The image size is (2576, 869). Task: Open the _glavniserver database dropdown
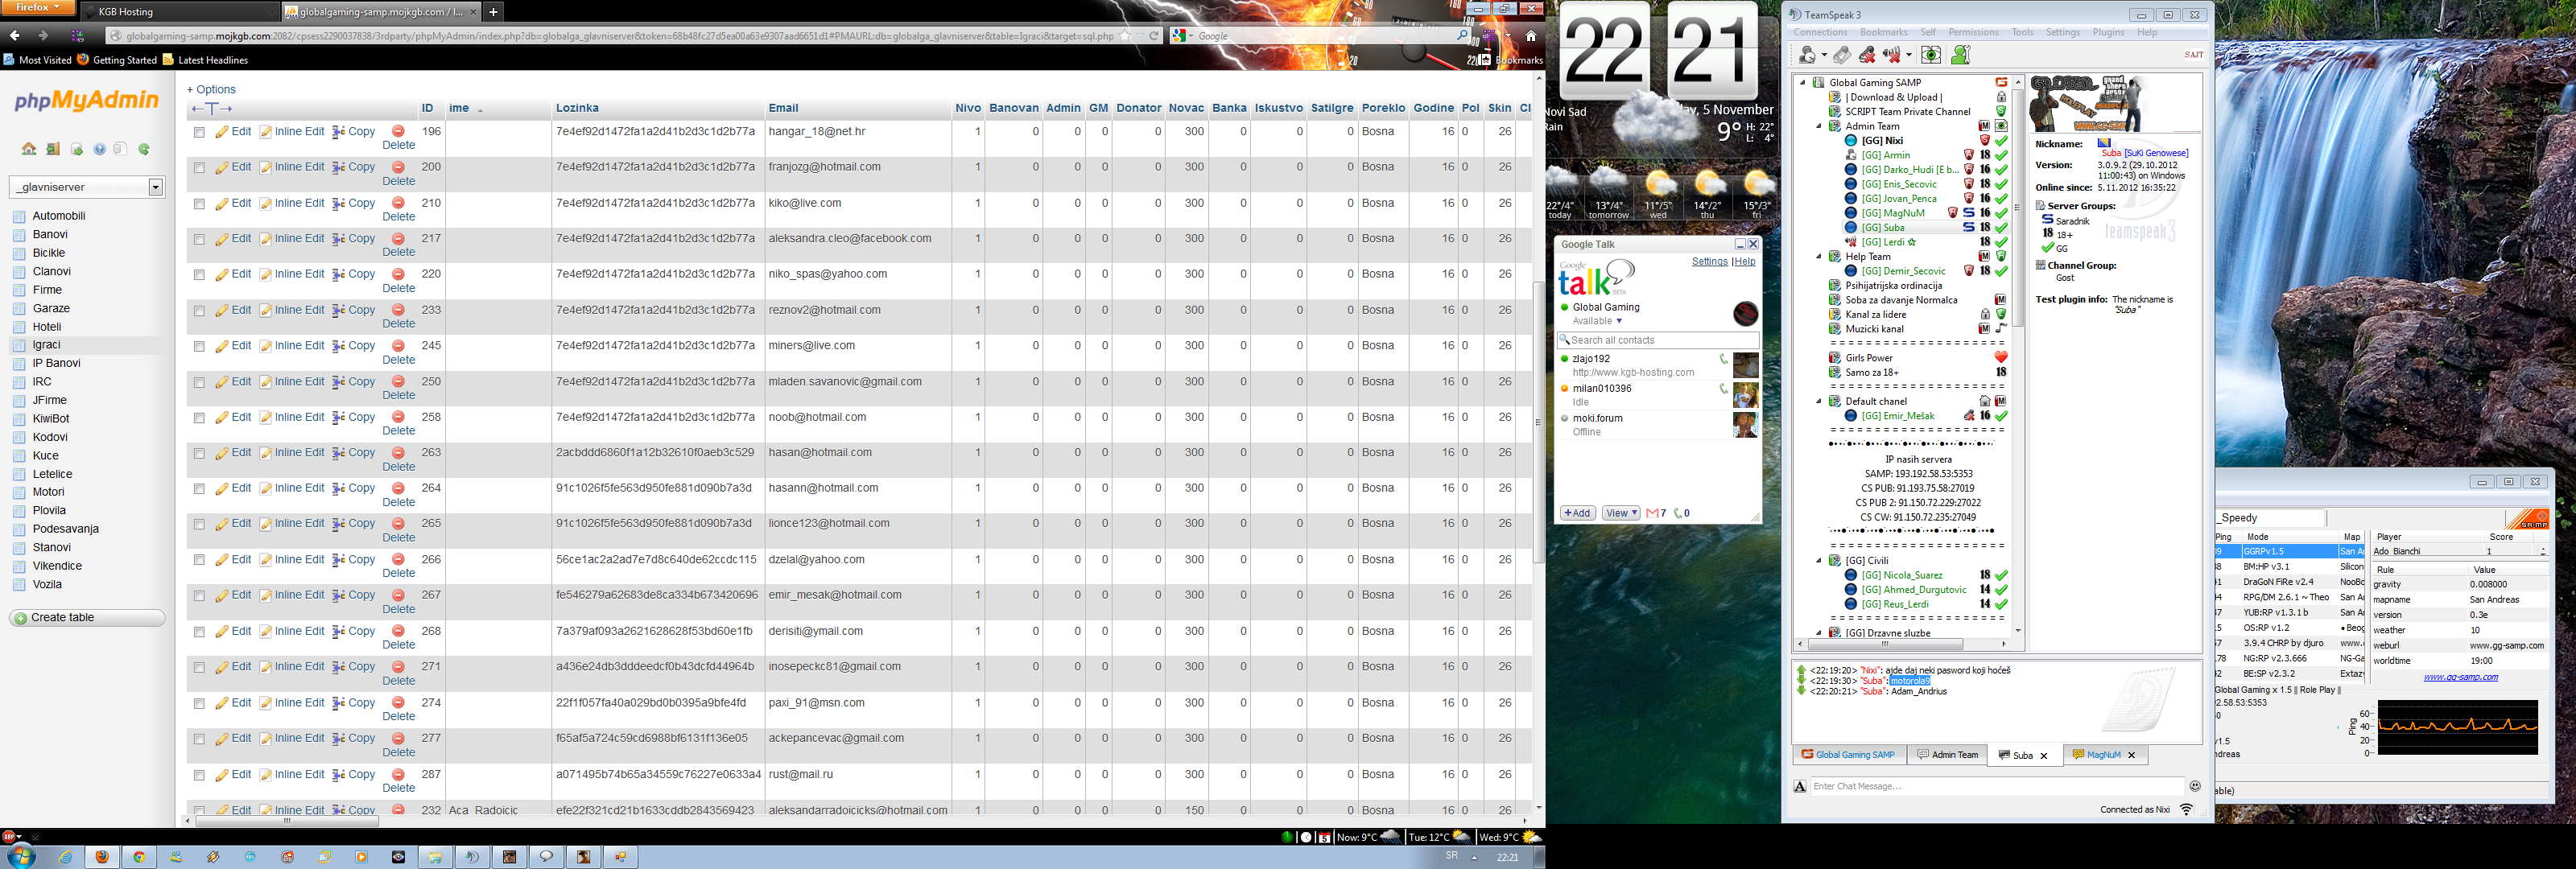(156, 187)
